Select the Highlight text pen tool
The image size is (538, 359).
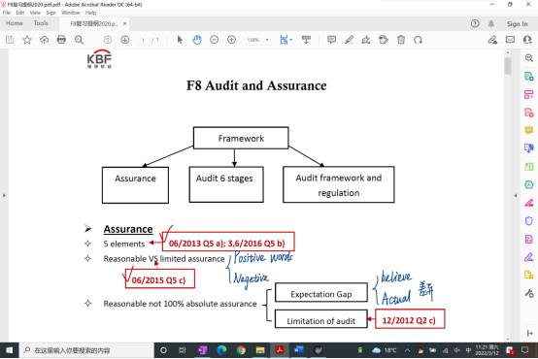(x=349, y=40)
